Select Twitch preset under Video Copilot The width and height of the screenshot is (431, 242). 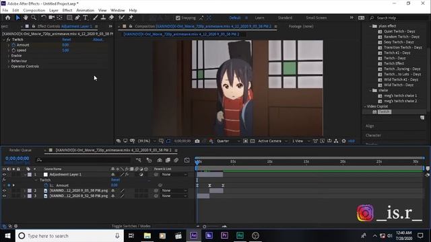point(384,112)
